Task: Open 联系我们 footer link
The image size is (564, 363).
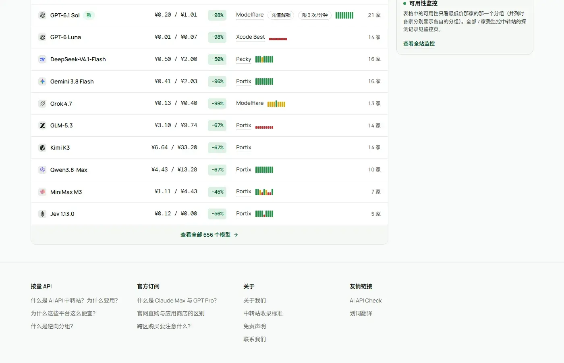Action: tap(255, 339)
